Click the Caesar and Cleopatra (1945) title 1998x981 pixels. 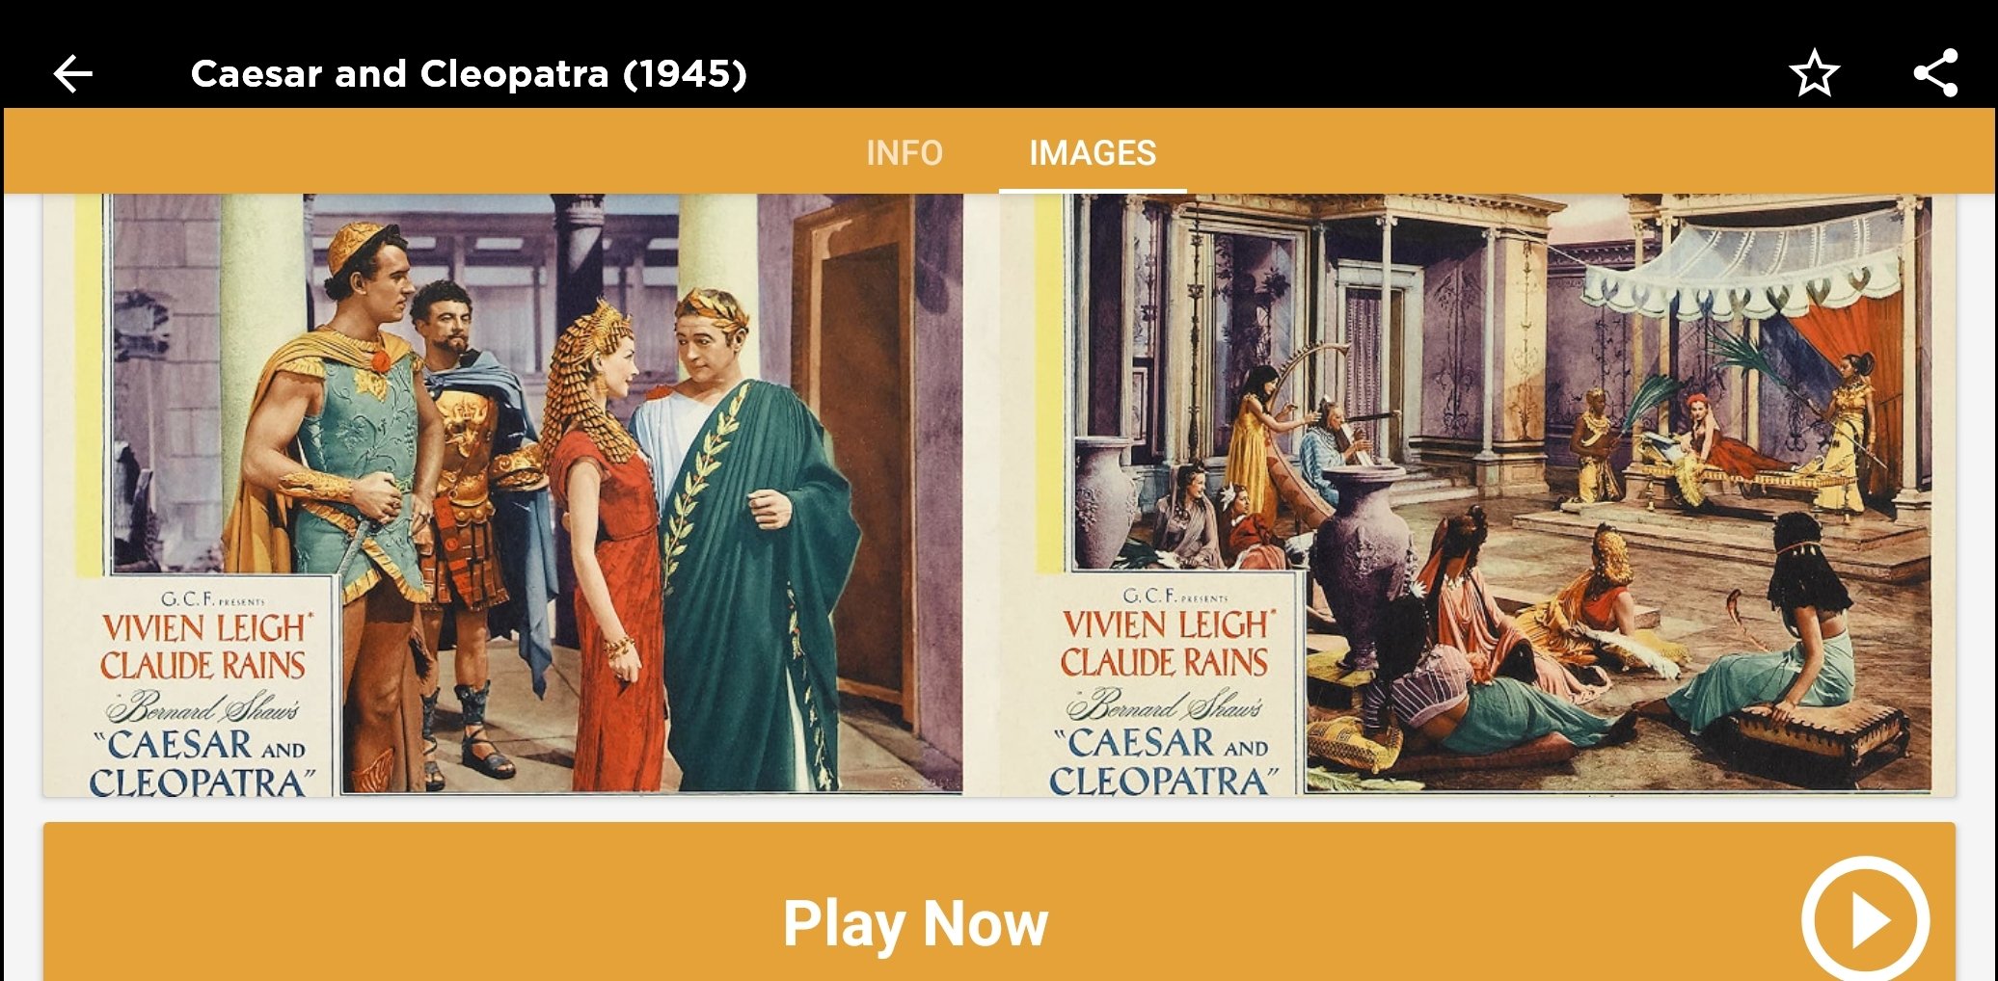point(469,73)
